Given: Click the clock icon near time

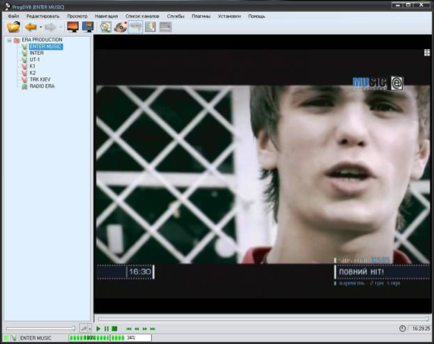Looking at the screenshot, I should [x=403, y=328].
